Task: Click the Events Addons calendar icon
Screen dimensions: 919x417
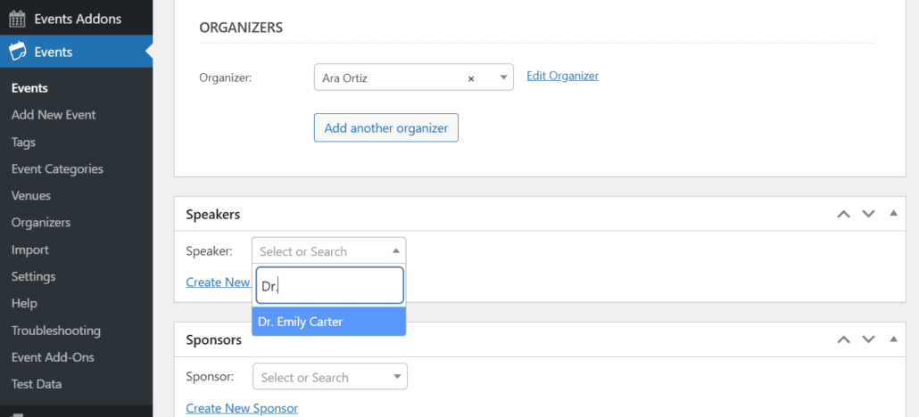Action: 17,18
